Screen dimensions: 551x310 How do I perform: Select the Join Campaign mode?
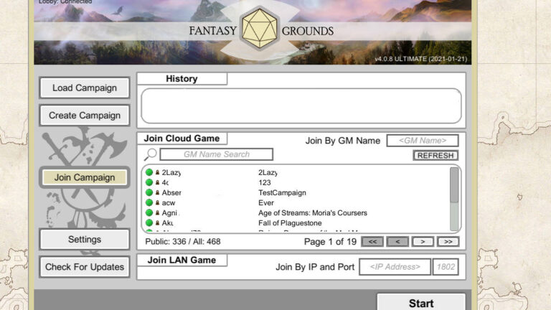[x=84, y=177]
